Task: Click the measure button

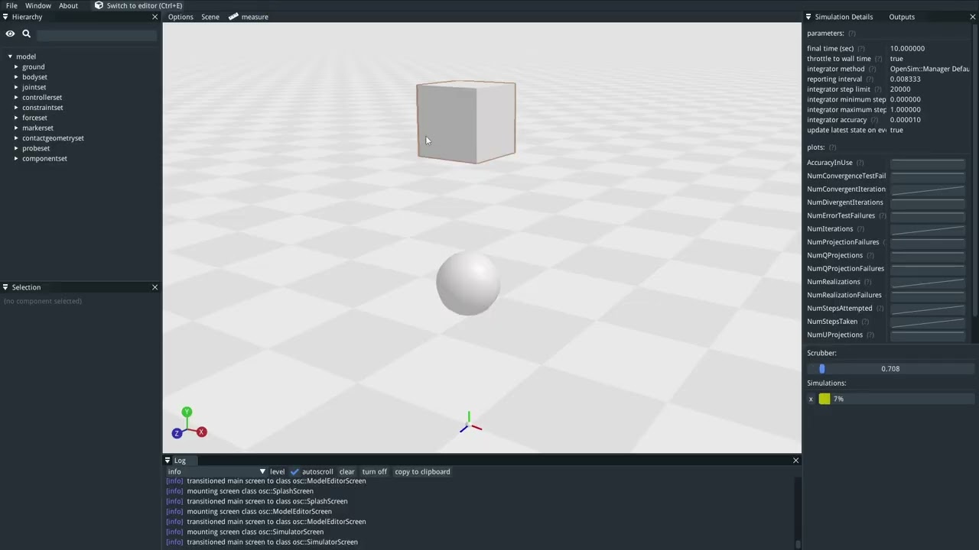Action: click(249, 17)
